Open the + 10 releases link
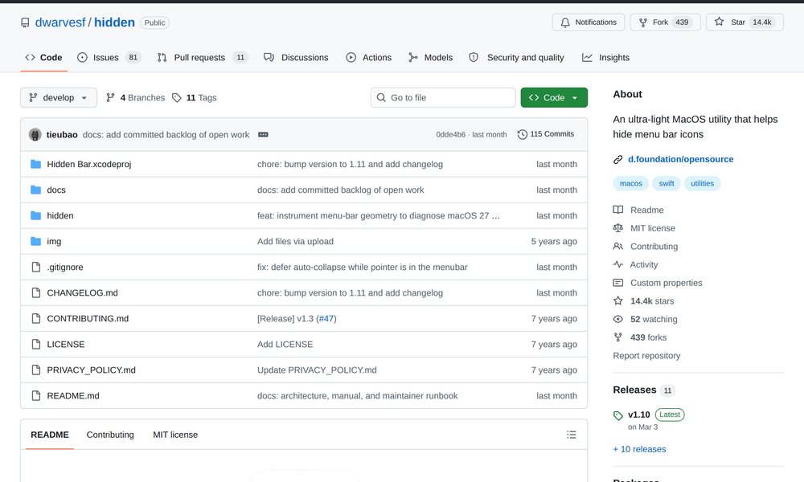 coord(639,449)
